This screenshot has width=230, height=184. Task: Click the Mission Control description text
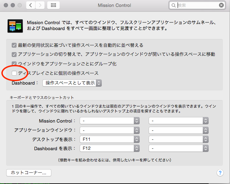point(122,26)
